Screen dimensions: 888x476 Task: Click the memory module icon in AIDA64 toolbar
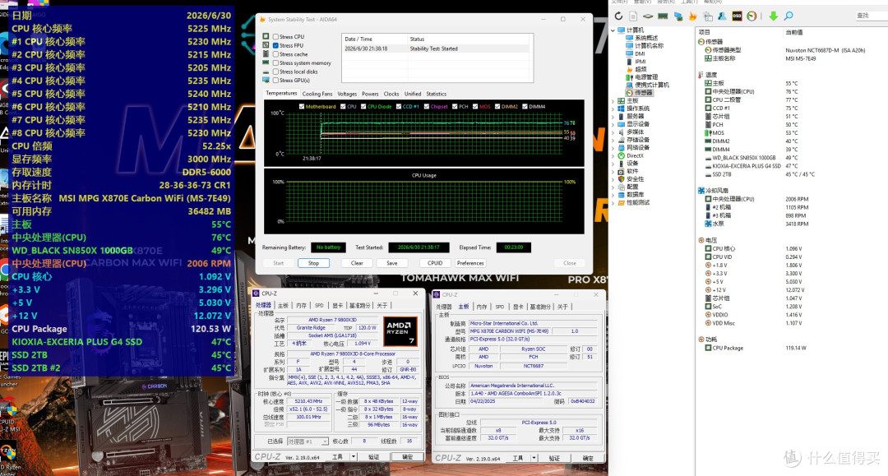(x=663, y=16)
